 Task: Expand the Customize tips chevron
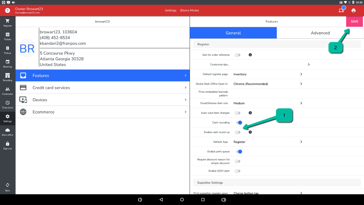[309, 65]
